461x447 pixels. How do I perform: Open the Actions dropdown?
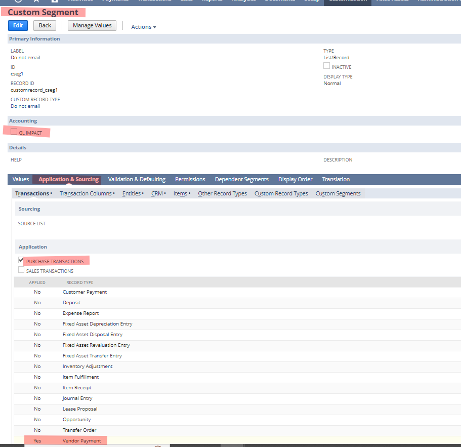pyautogui.click(x=143, y=27)
